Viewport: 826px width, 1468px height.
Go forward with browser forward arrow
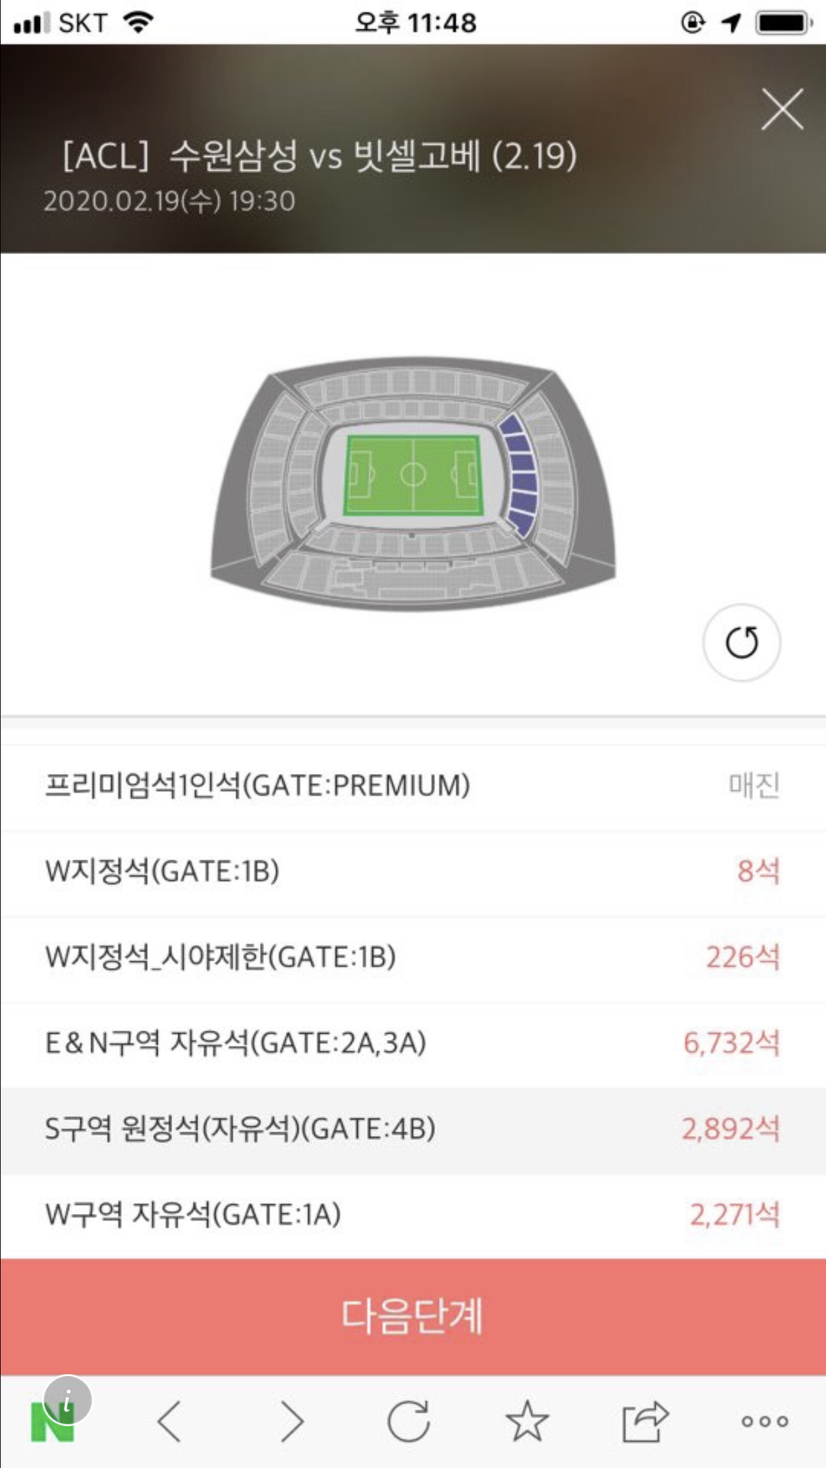(291, 1421)
